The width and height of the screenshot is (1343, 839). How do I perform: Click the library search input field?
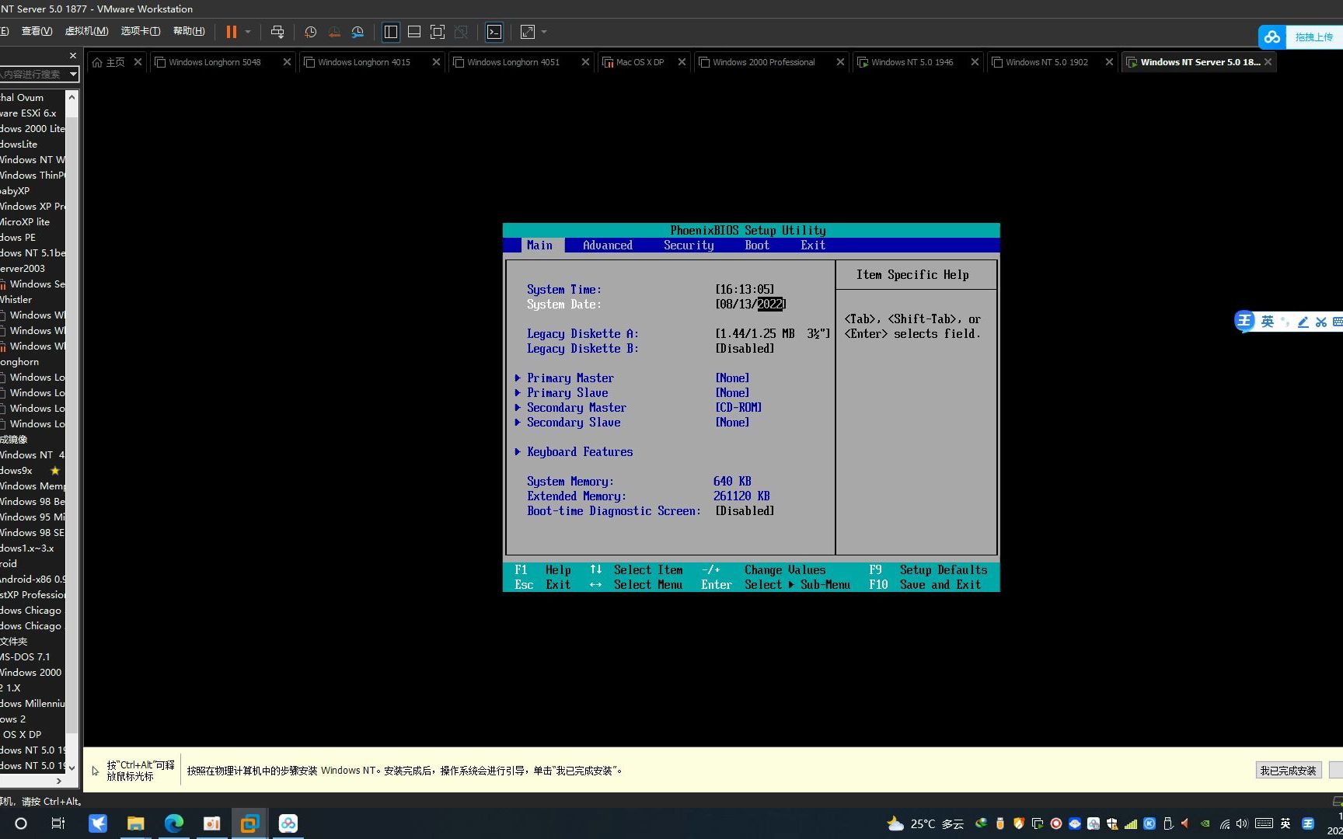33,74
